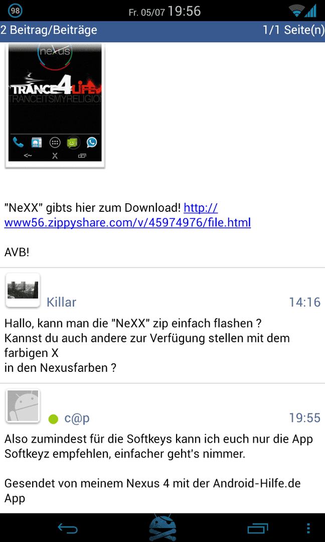This screenshot has width=325, height=542.
Task: Tap the 19:56 clock in status bar
Action: 185,12
